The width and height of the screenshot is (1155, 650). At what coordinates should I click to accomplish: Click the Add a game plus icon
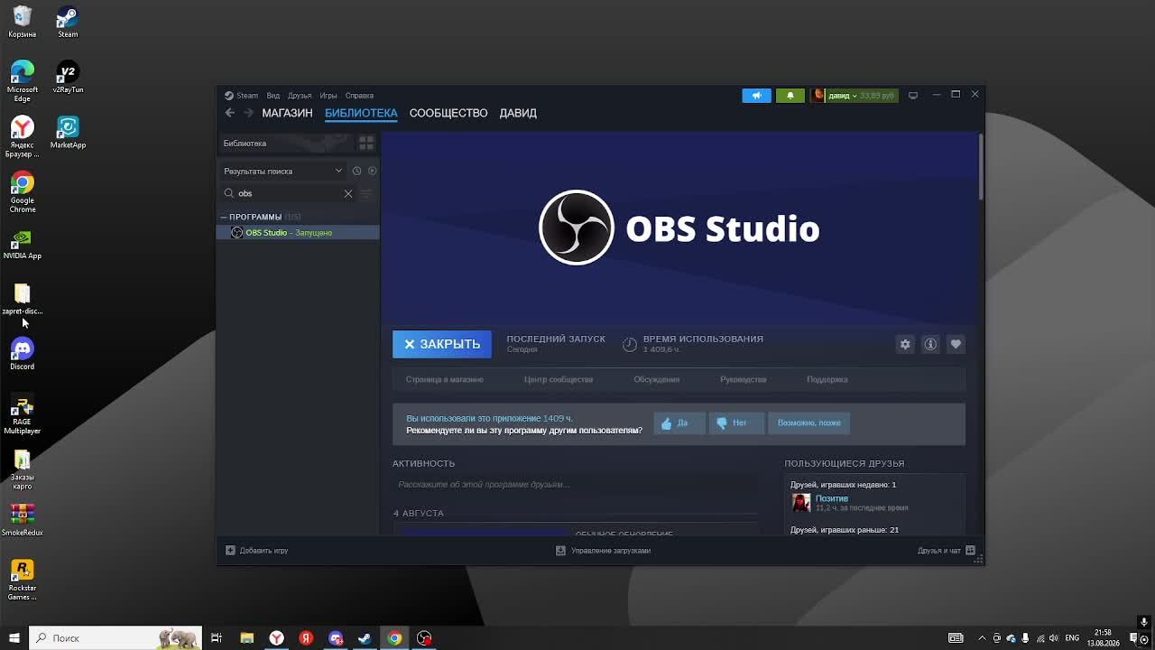click(x=230, y=550)
